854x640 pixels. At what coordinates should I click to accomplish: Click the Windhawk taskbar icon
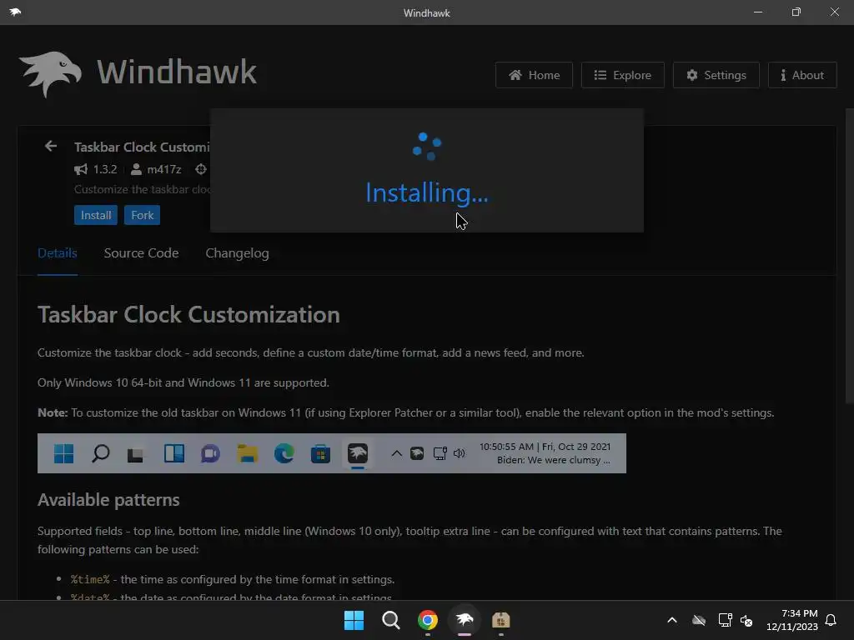point(464,620)
